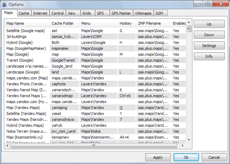Click the Options window app icon
230x164 pixels.
coord(4,4)
